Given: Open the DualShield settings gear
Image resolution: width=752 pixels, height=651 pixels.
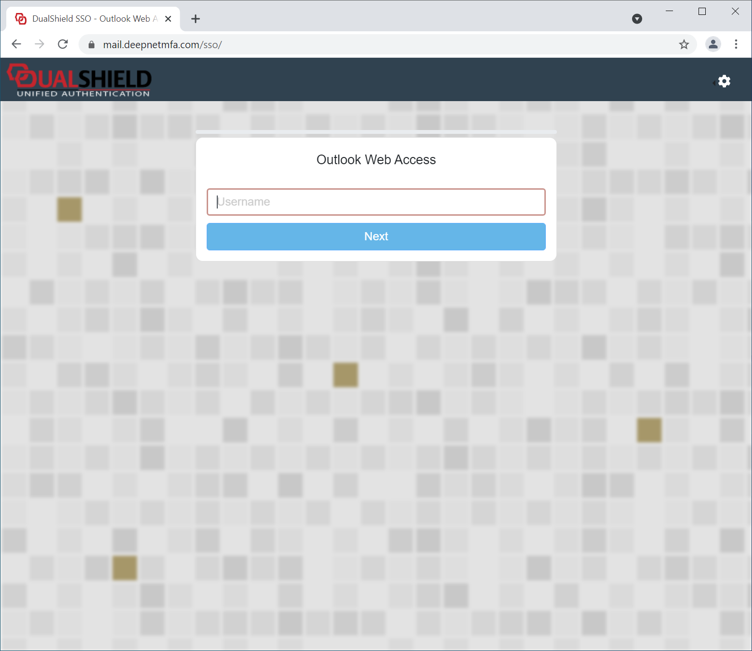Looking at the screenshot, I should [x=724, y=81].
